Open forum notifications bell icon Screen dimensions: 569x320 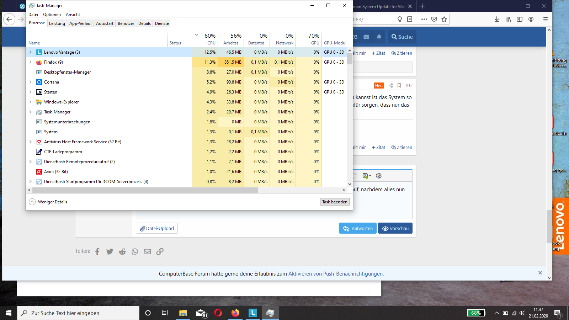click(x=379, y=37)
